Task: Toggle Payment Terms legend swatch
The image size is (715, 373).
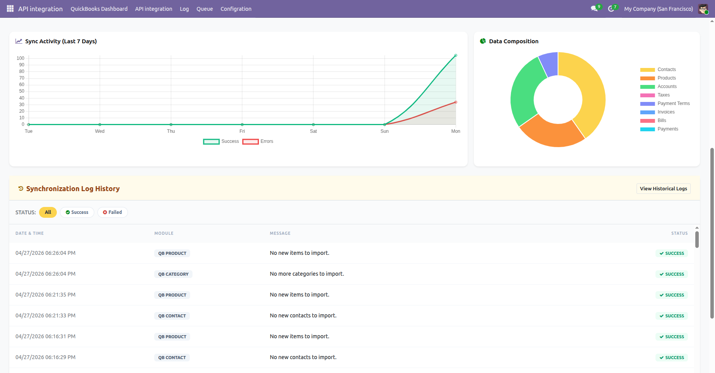Action: coord(647,104)
